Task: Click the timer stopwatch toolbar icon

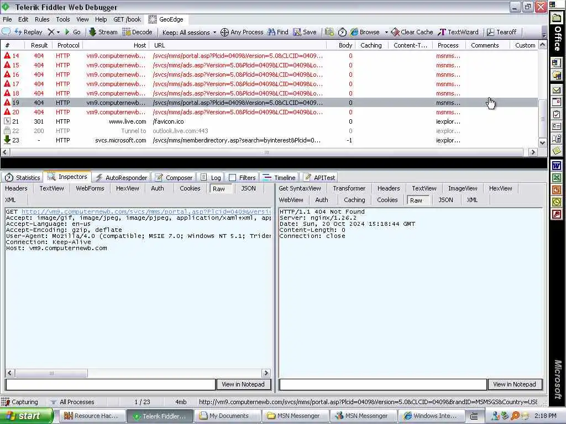Action: [x=342, y=32]
